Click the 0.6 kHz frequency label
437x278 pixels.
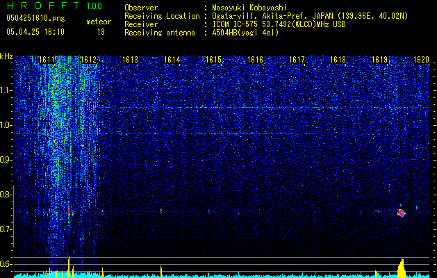click(6, 264)
